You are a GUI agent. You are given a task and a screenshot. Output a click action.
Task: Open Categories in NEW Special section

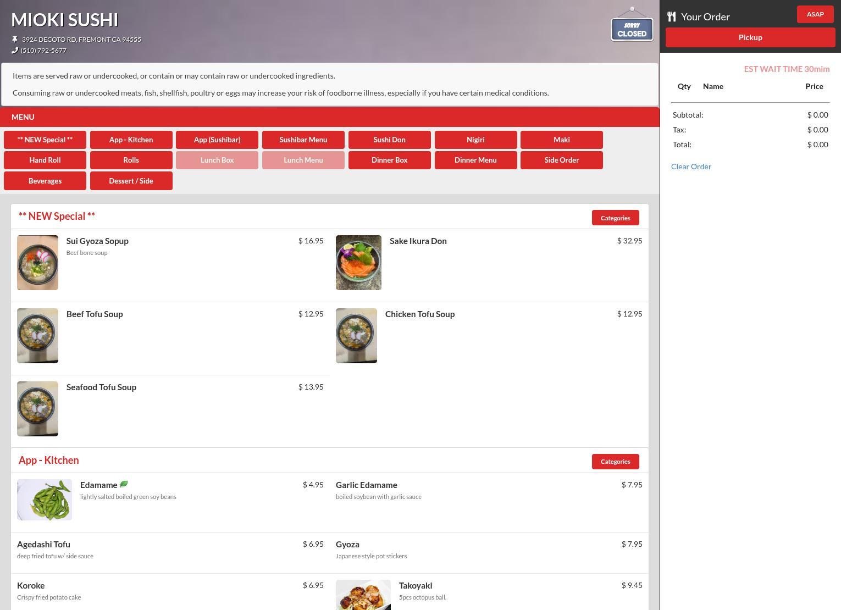point(615,218)
